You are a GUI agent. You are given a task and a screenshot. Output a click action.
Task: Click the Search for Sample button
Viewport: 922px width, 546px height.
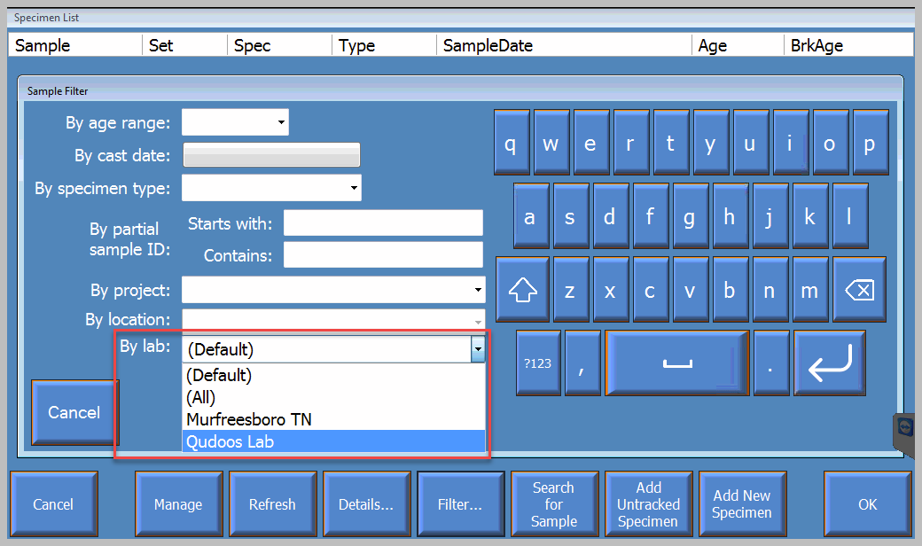pyautogui.click(x=553, y=504)
